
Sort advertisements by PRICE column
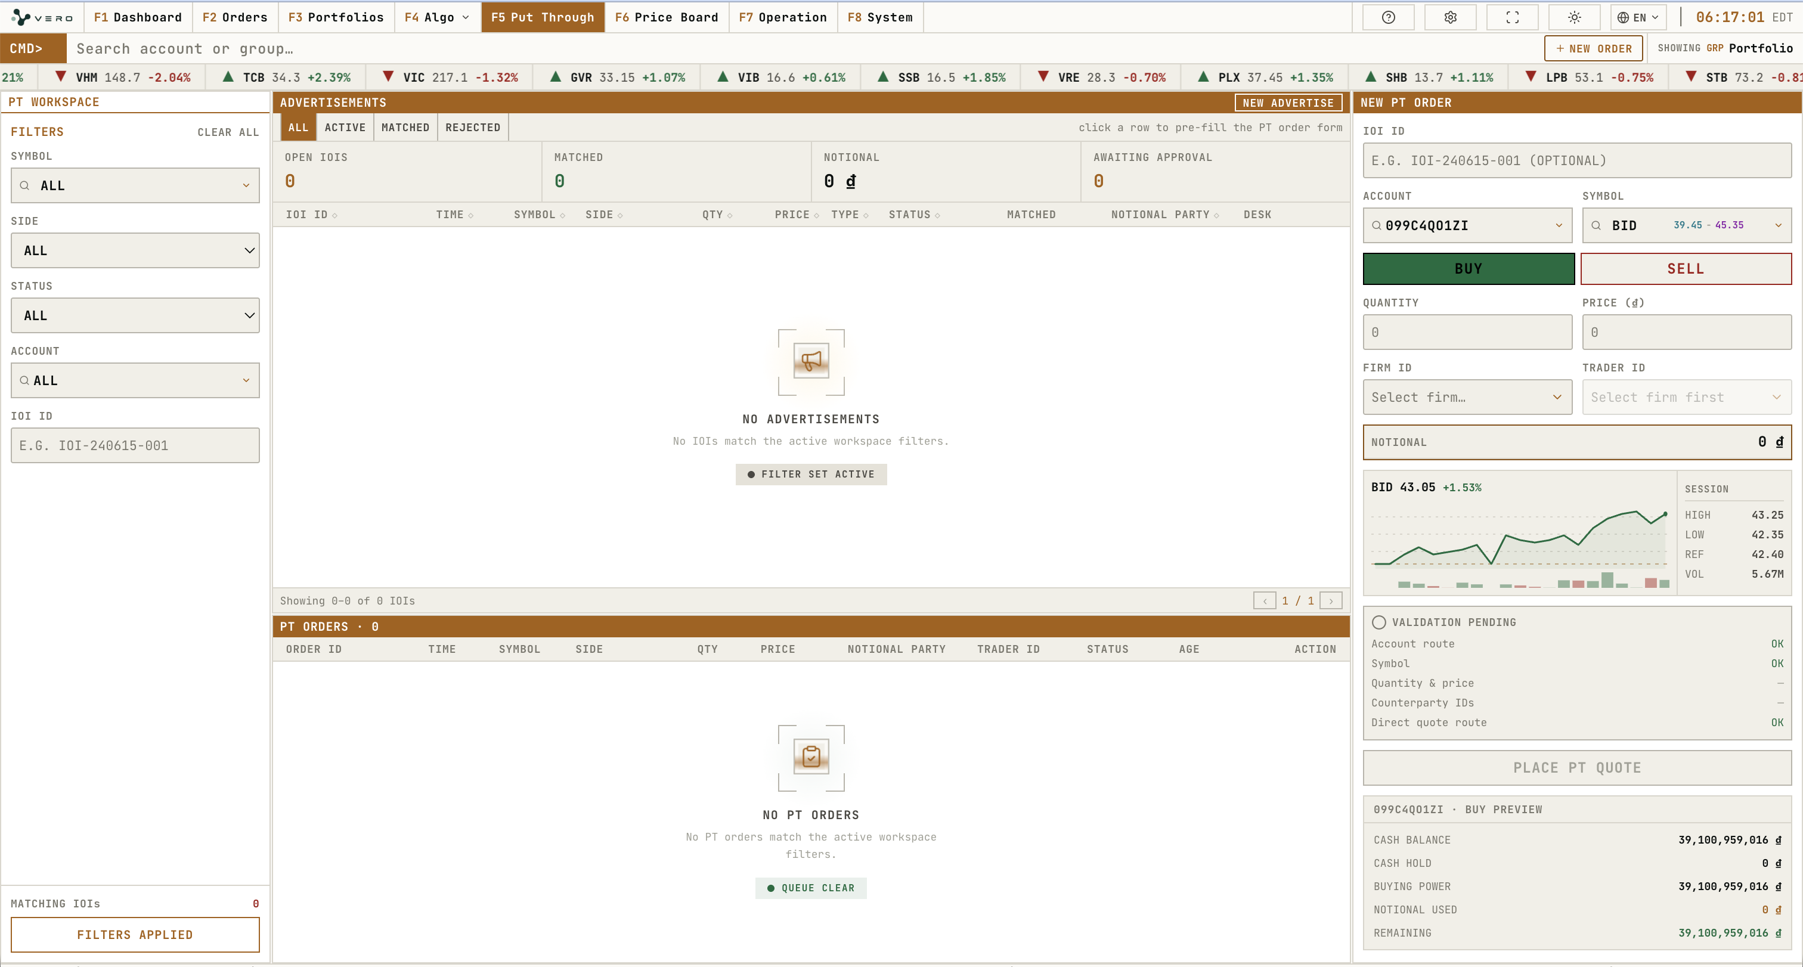pyautogui.click(x=797, y=215)
